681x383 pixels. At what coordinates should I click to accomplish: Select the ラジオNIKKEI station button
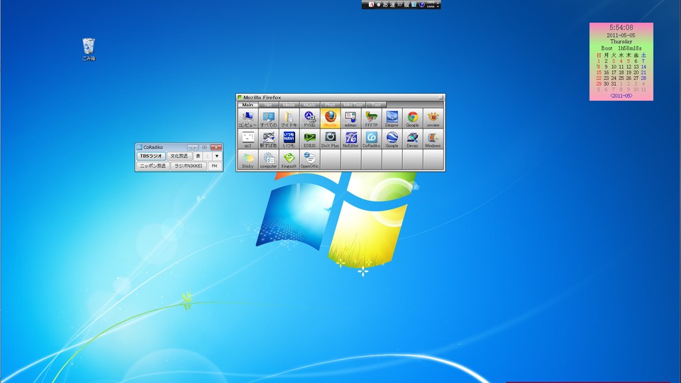(x=188, y=166)
